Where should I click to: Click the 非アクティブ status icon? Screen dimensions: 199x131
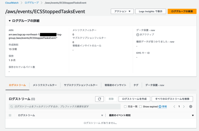point(137,34)
